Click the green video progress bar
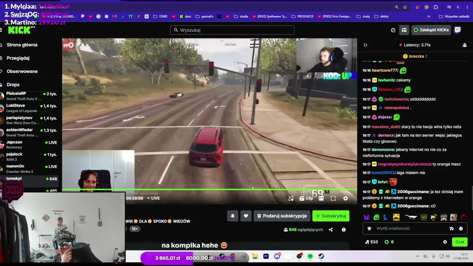 click(210, 190)
